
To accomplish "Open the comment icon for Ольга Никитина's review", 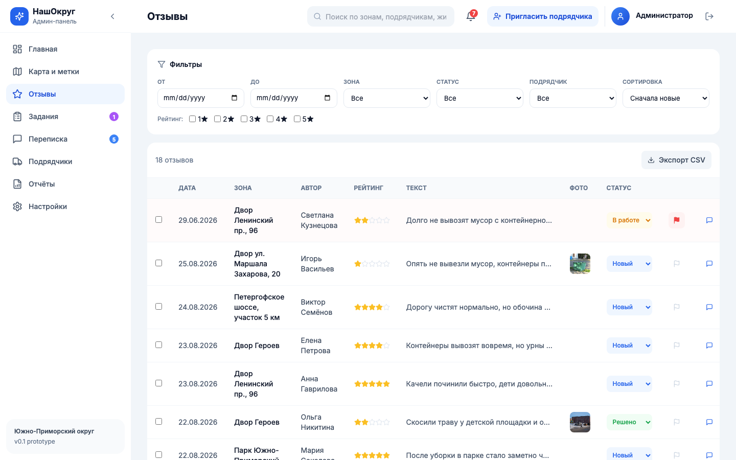I will [x=709, y=422].
